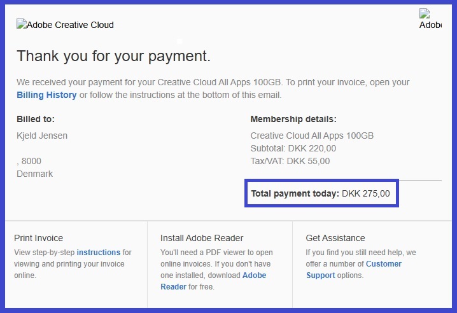This screenshot has width=457, height=313.
Task: Click the 'Install Adobe Reader' heading
Action: click(202, 238)
